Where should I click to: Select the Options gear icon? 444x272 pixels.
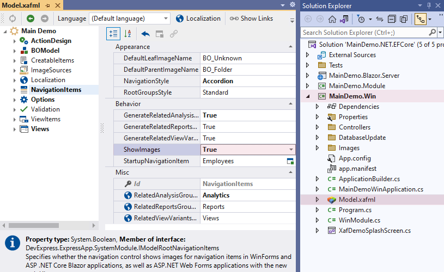pos(24,100)
